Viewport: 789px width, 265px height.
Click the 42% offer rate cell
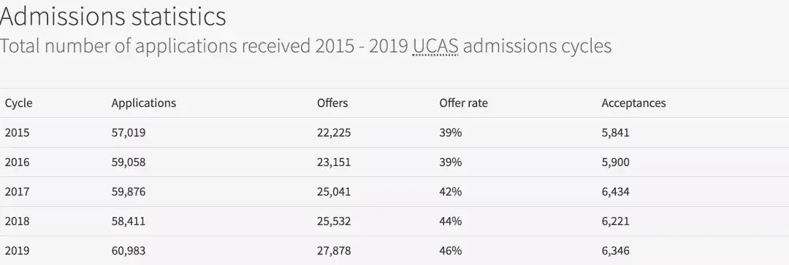450,191
